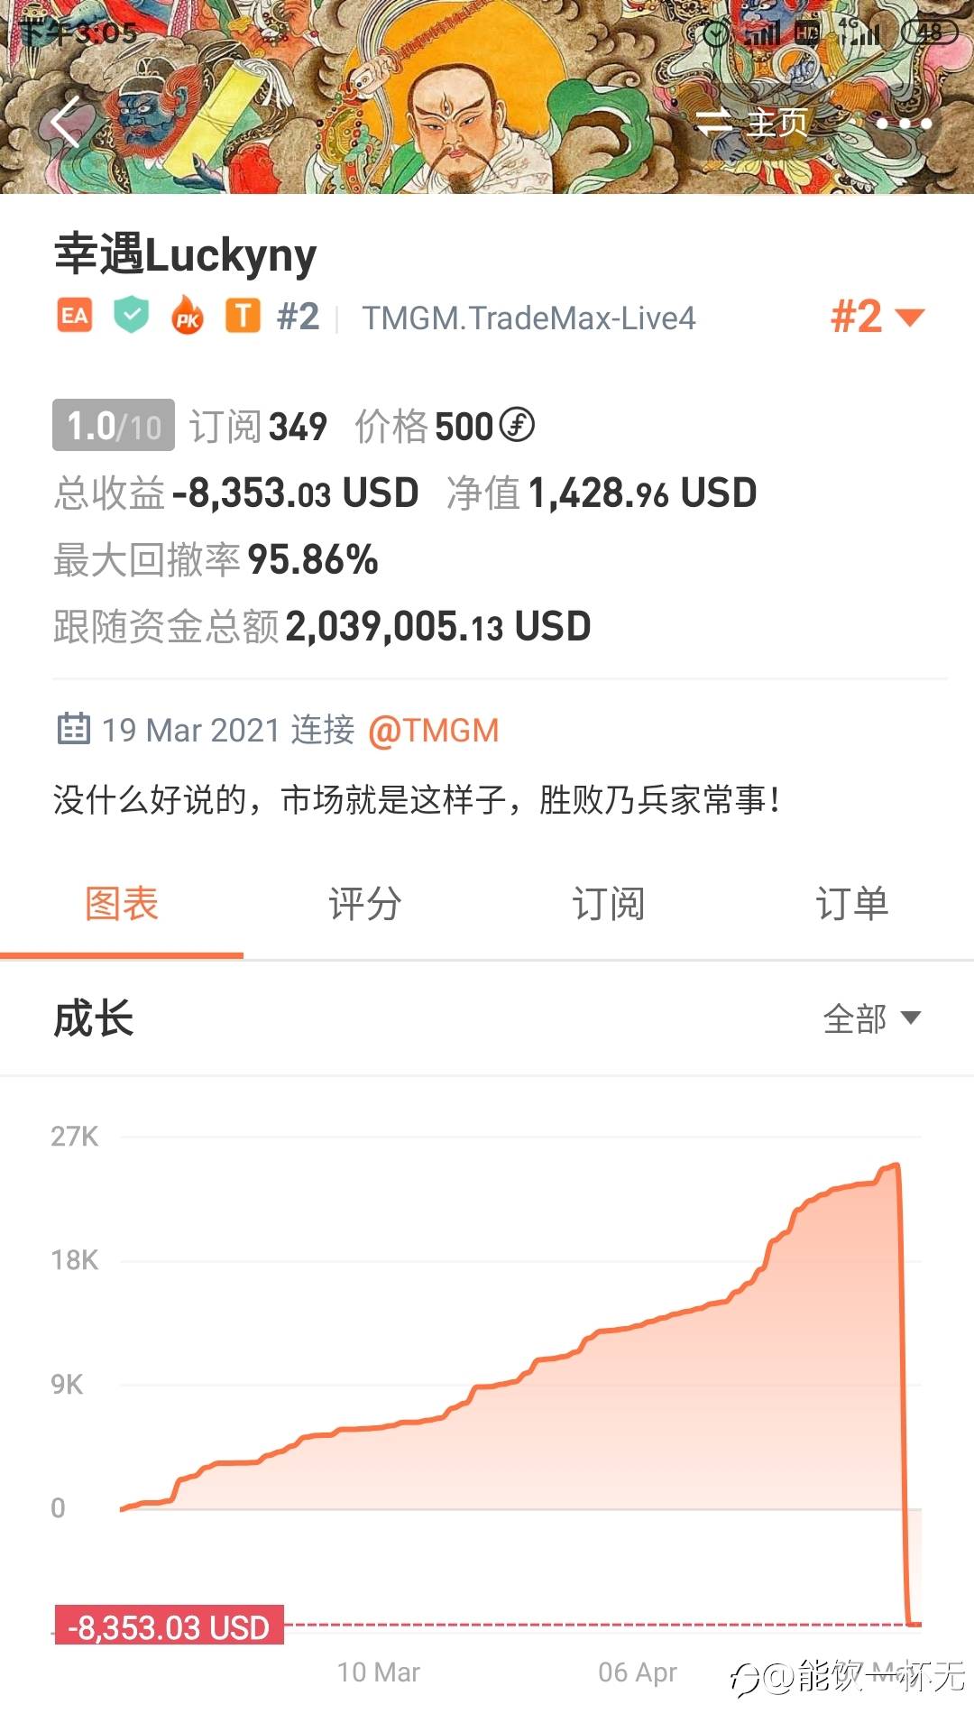Tap the orange T badge icon
This screenshot has width=974, height=1732.
[x=243, y=317]
